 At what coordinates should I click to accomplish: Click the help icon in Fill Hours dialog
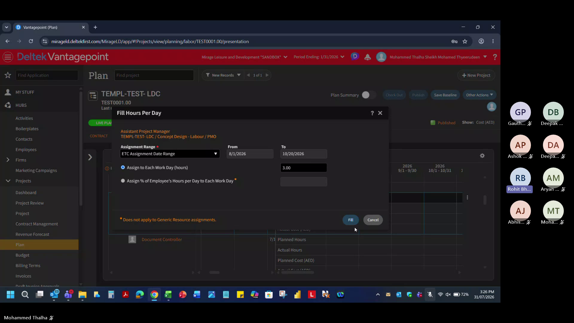(x=372, y=113)
